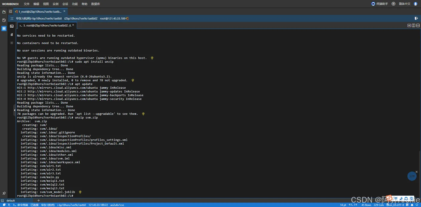Open the user account avatar
The height and width of the screenshot is (207, 421).
(x=416, y=4)
